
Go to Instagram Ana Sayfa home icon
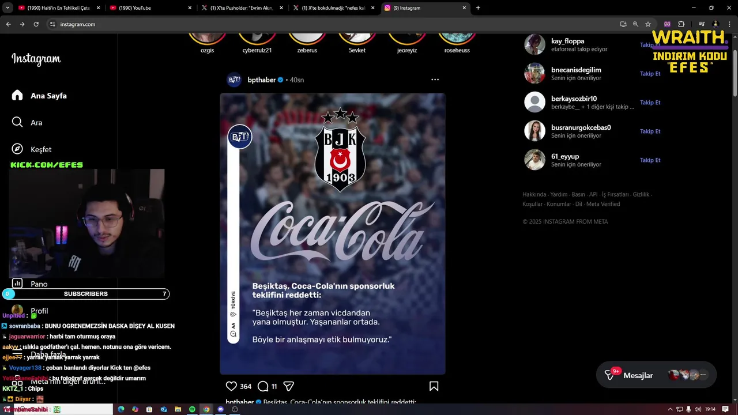(x=17, y=96)
